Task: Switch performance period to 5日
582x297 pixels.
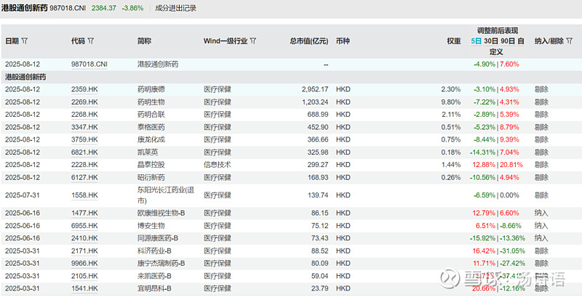Action: [x=476, y=41]
